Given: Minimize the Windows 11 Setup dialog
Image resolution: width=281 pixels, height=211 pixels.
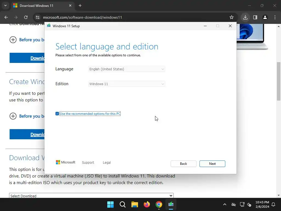Looking at the screenshot, I should point(205,26).
